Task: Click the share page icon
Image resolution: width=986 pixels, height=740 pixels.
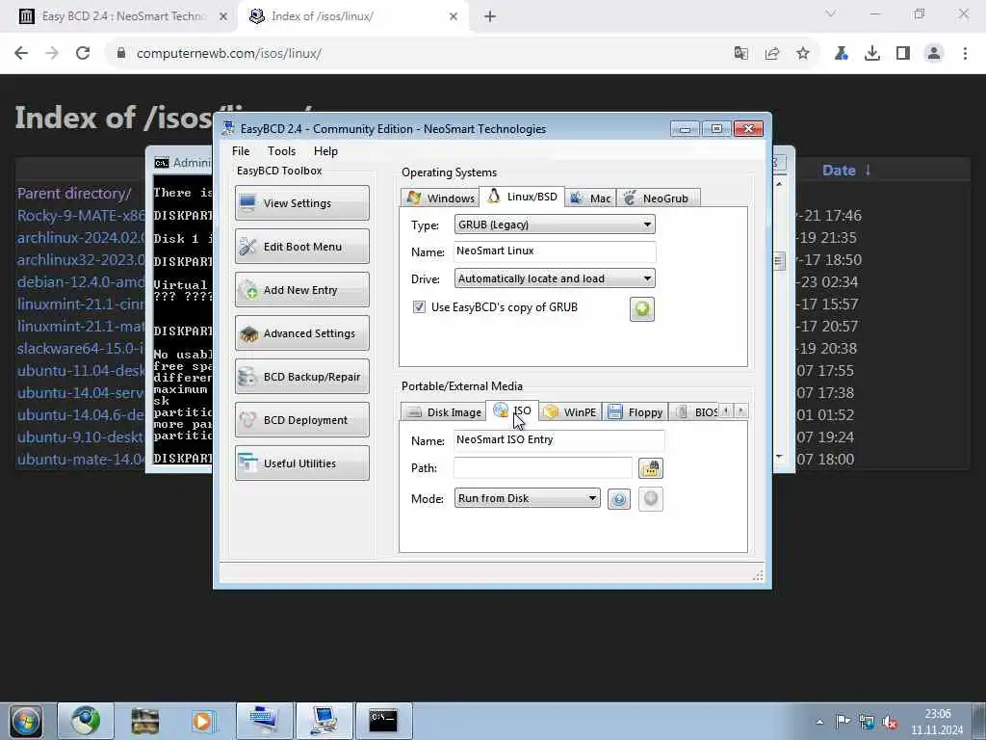Action: [772, 54]
